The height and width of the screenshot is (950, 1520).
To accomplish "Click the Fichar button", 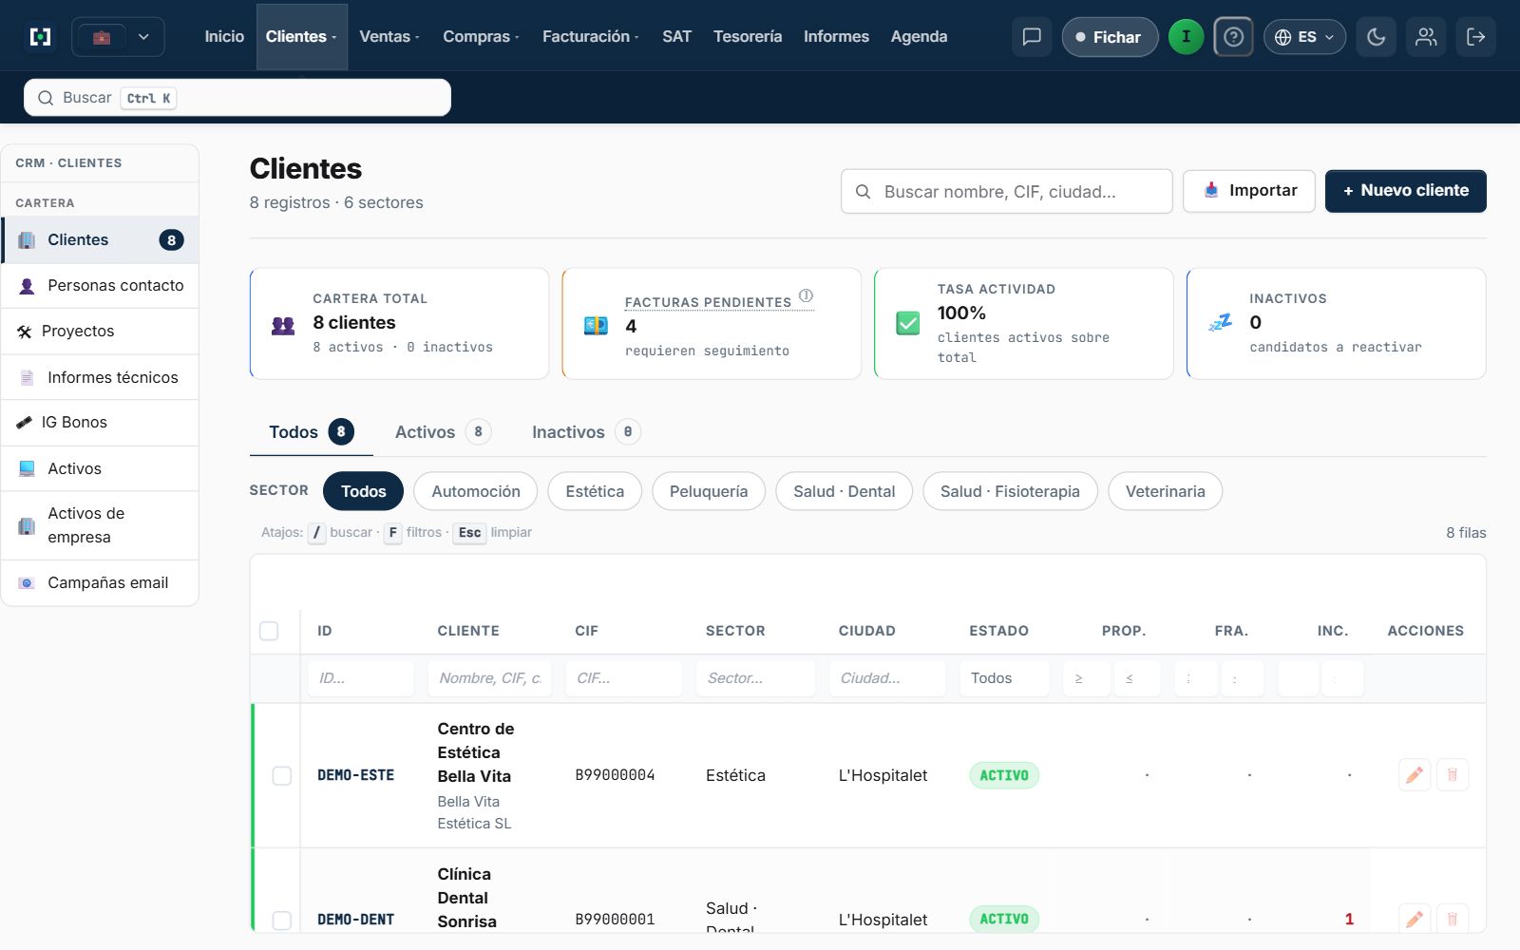I will (x=1110, y=37).
